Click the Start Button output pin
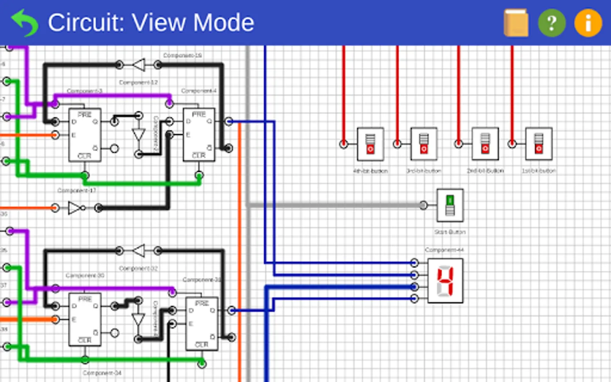Image resolution: width=611 pixels, height=382 pixels. pos(423,205)
